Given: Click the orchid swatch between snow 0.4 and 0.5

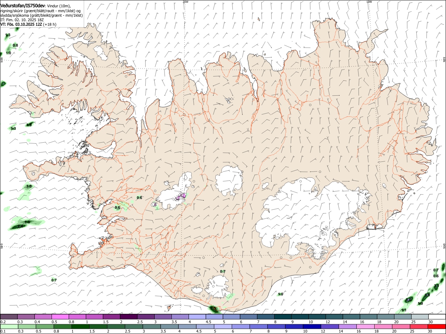Looking at the screenshot, I should click(43, 317).
